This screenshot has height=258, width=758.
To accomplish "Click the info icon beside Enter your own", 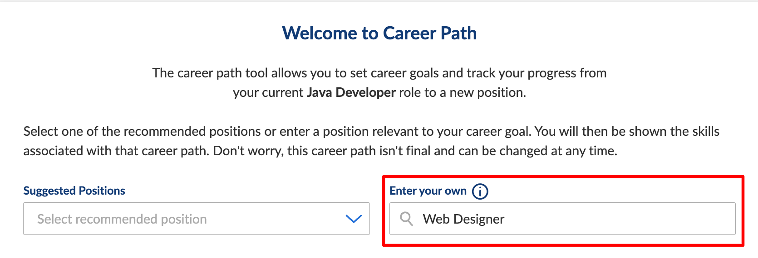I will pos(480,191).
